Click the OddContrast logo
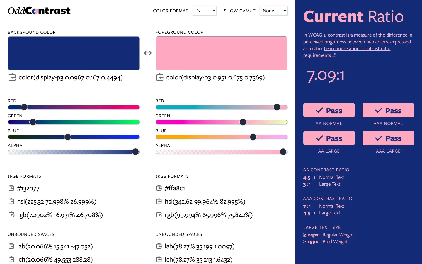 tap(39, 11)
